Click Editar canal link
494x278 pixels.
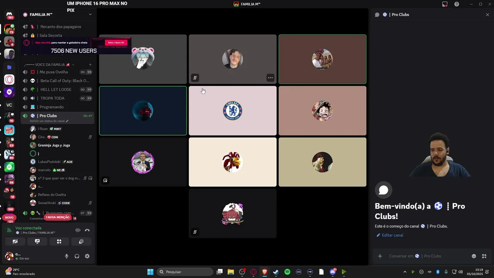[390, 235]
